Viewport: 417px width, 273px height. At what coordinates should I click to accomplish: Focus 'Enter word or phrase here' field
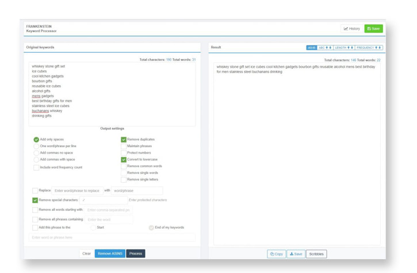click(x=112, y=237)
